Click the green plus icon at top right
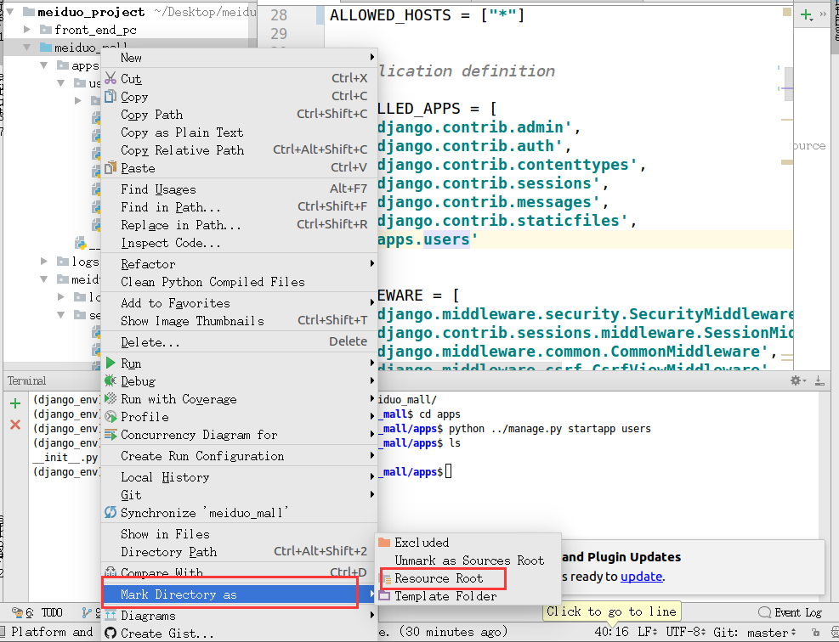This screenshot has height=642, width=839. 807,14
